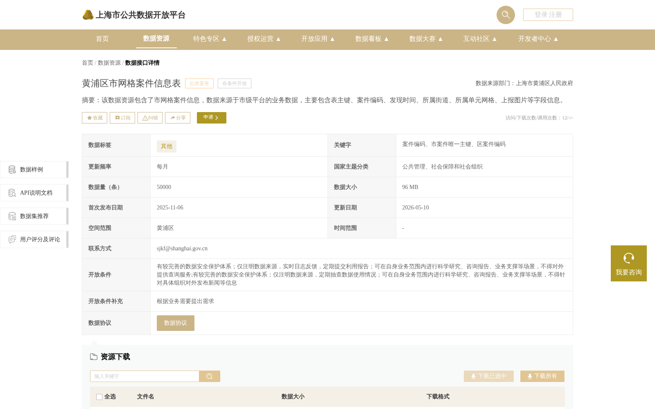Click the data count value 50000
The width and height of the screenshot is (655, 409).
164,187
